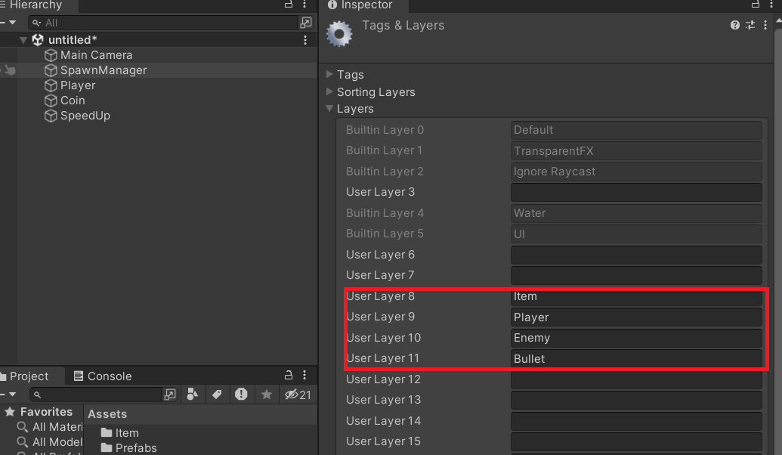Expand the Tags section

(x=329, y=74)
